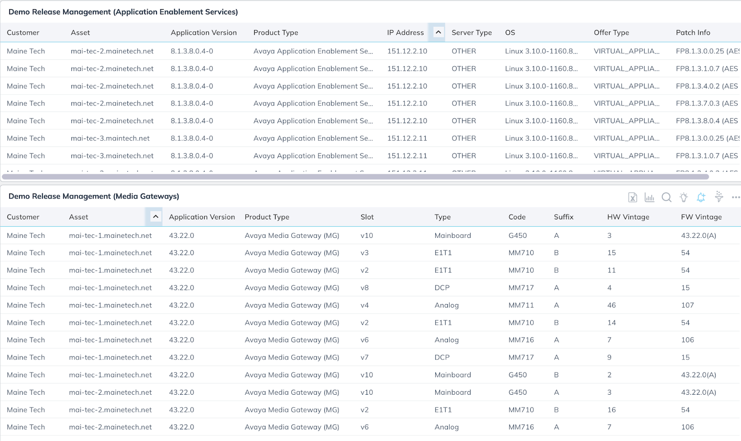Create an alert with the bell icon
This screenshot has width=741, height=441.
701,197
